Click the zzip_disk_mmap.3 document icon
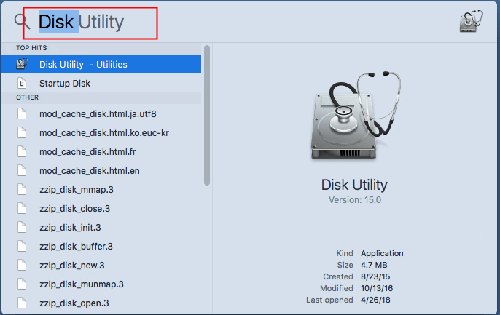Viewport: 500px width, 315px height. (x=22, y=189)
